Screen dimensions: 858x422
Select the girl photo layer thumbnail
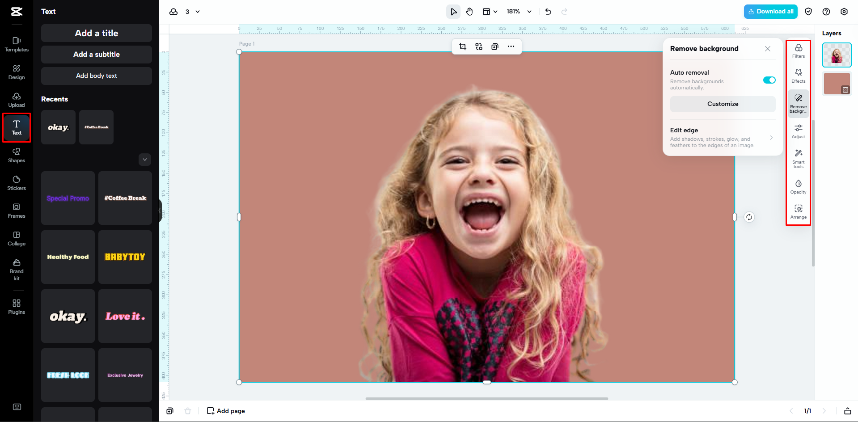[x=837, y=55]
